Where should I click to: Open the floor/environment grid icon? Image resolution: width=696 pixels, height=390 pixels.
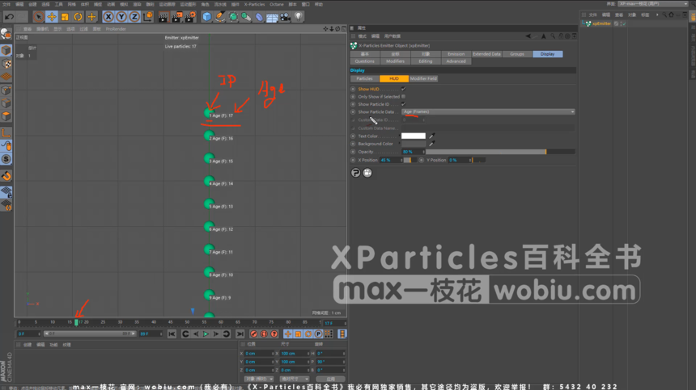(x=272, y=17)
